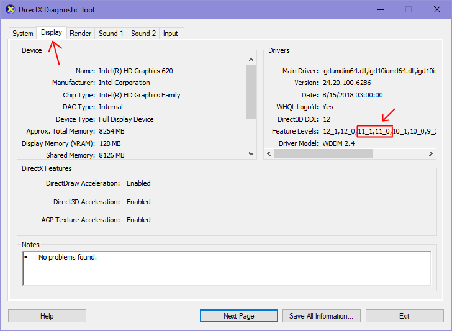452x331 pixels.
Task: Click the Exit button
Action: [x=404, y=316]
